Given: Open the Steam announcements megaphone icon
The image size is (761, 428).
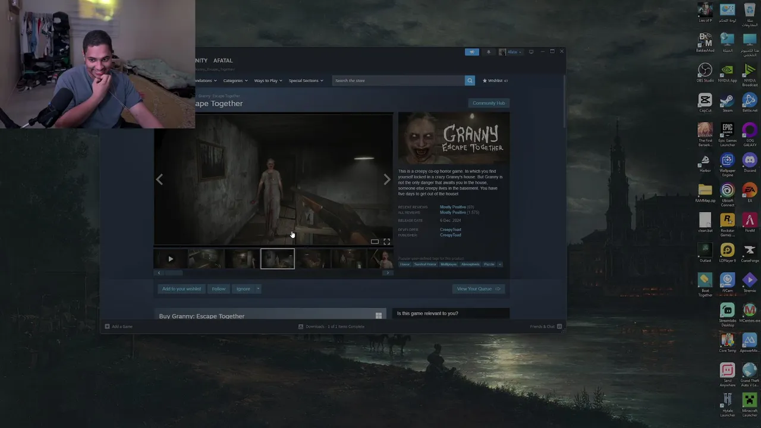Looking at the screenshot, I should (x=471, y=52).
